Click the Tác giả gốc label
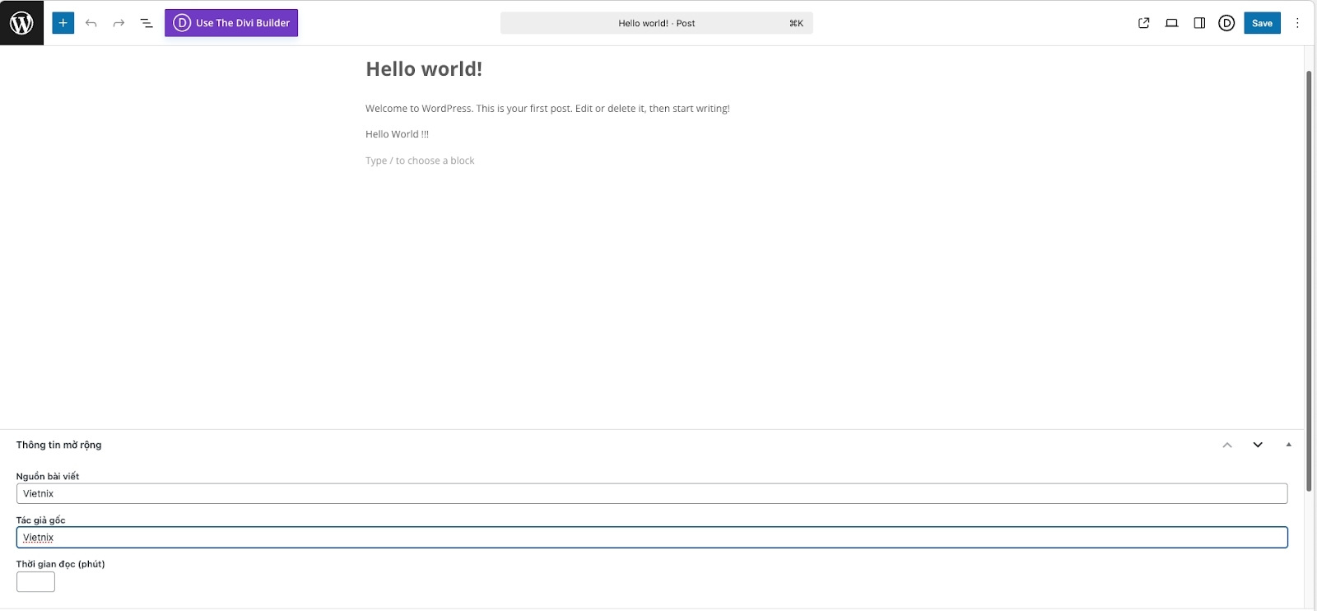 pos(41,520)
